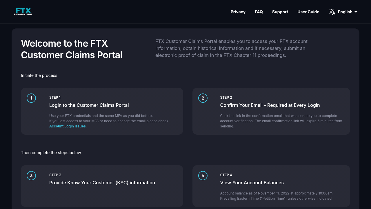Click the FTX Recovery Trust logo
The height and width of the screenshot is (209, 371).
coord(23,12)
